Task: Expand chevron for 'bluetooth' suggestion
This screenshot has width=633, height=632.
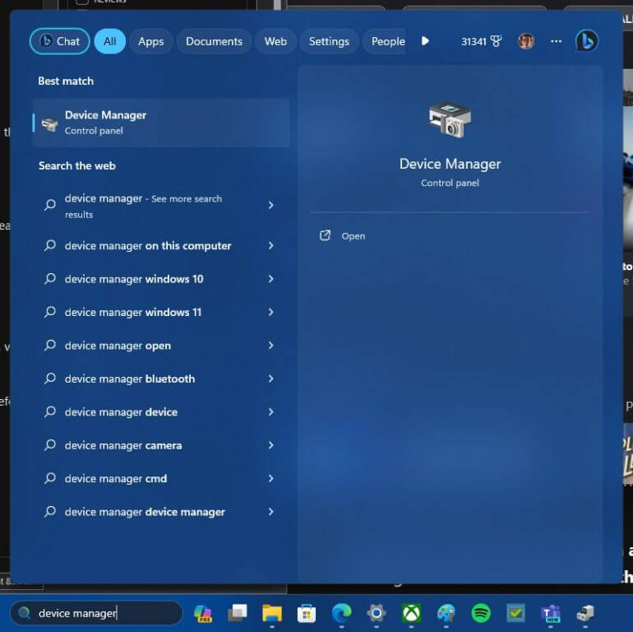Action: click(271, 379)
